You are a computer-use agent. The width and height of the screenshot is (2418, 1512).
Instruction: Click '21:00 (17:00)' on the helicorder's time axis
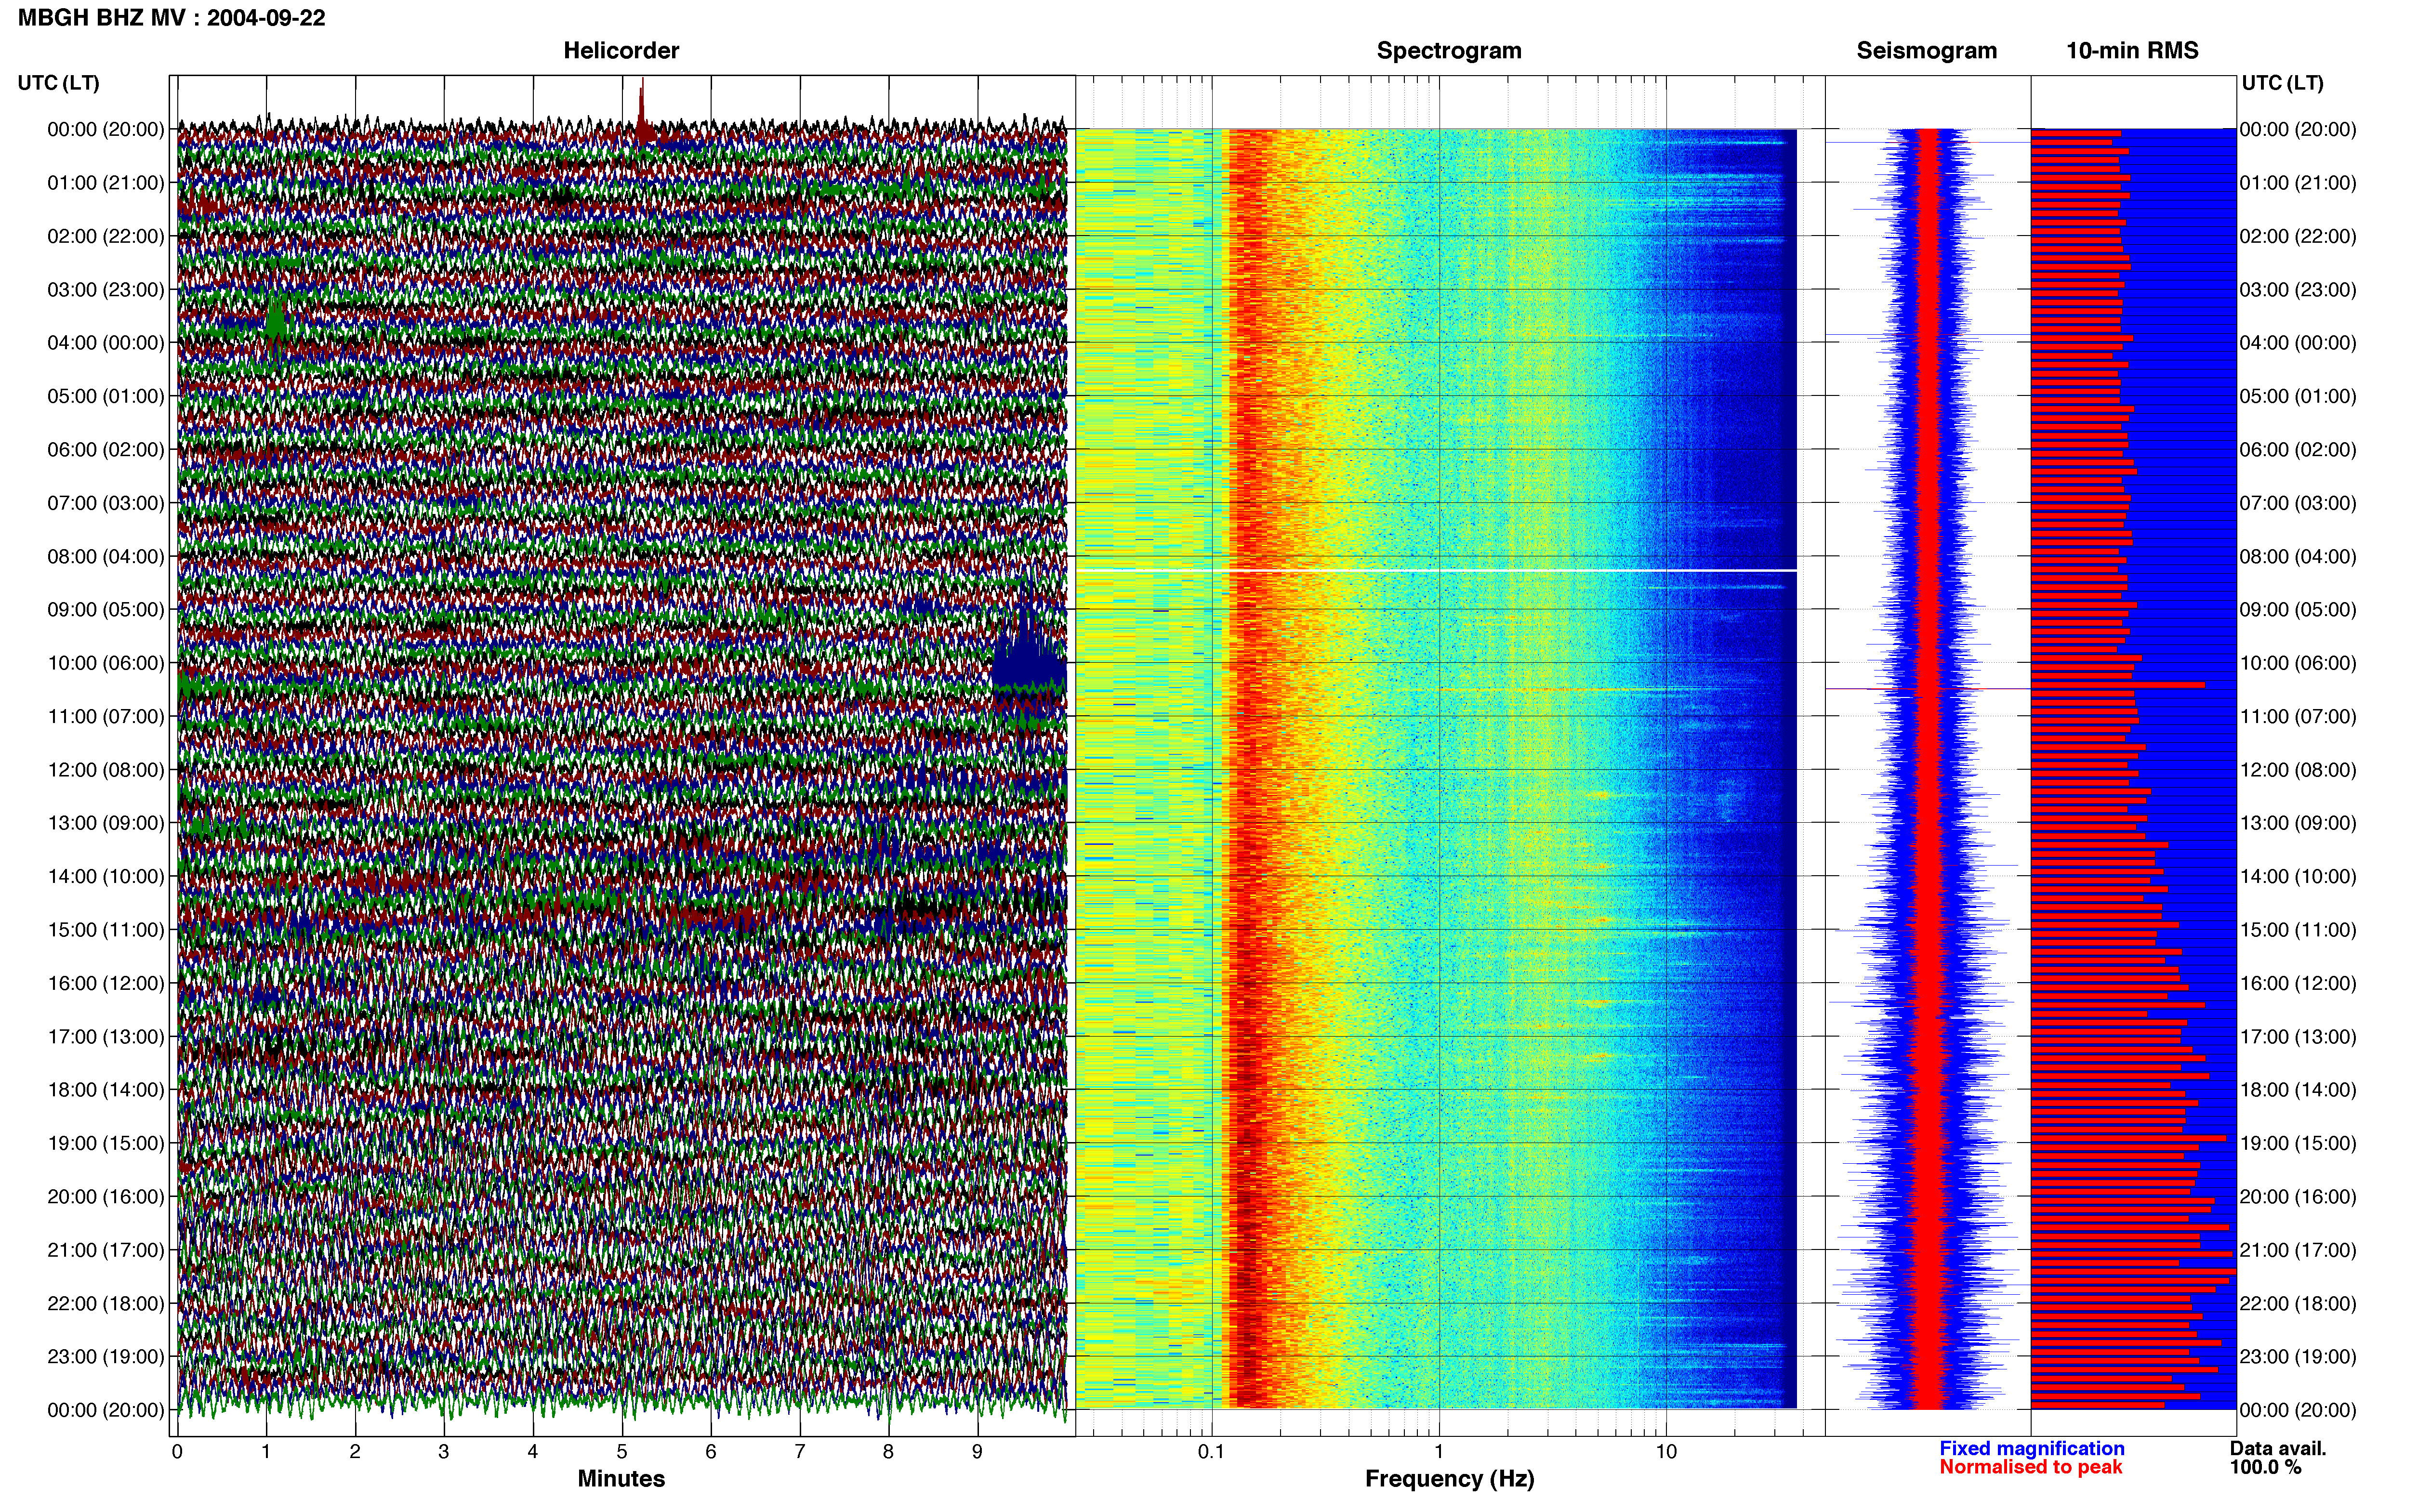coord(106,1250)
